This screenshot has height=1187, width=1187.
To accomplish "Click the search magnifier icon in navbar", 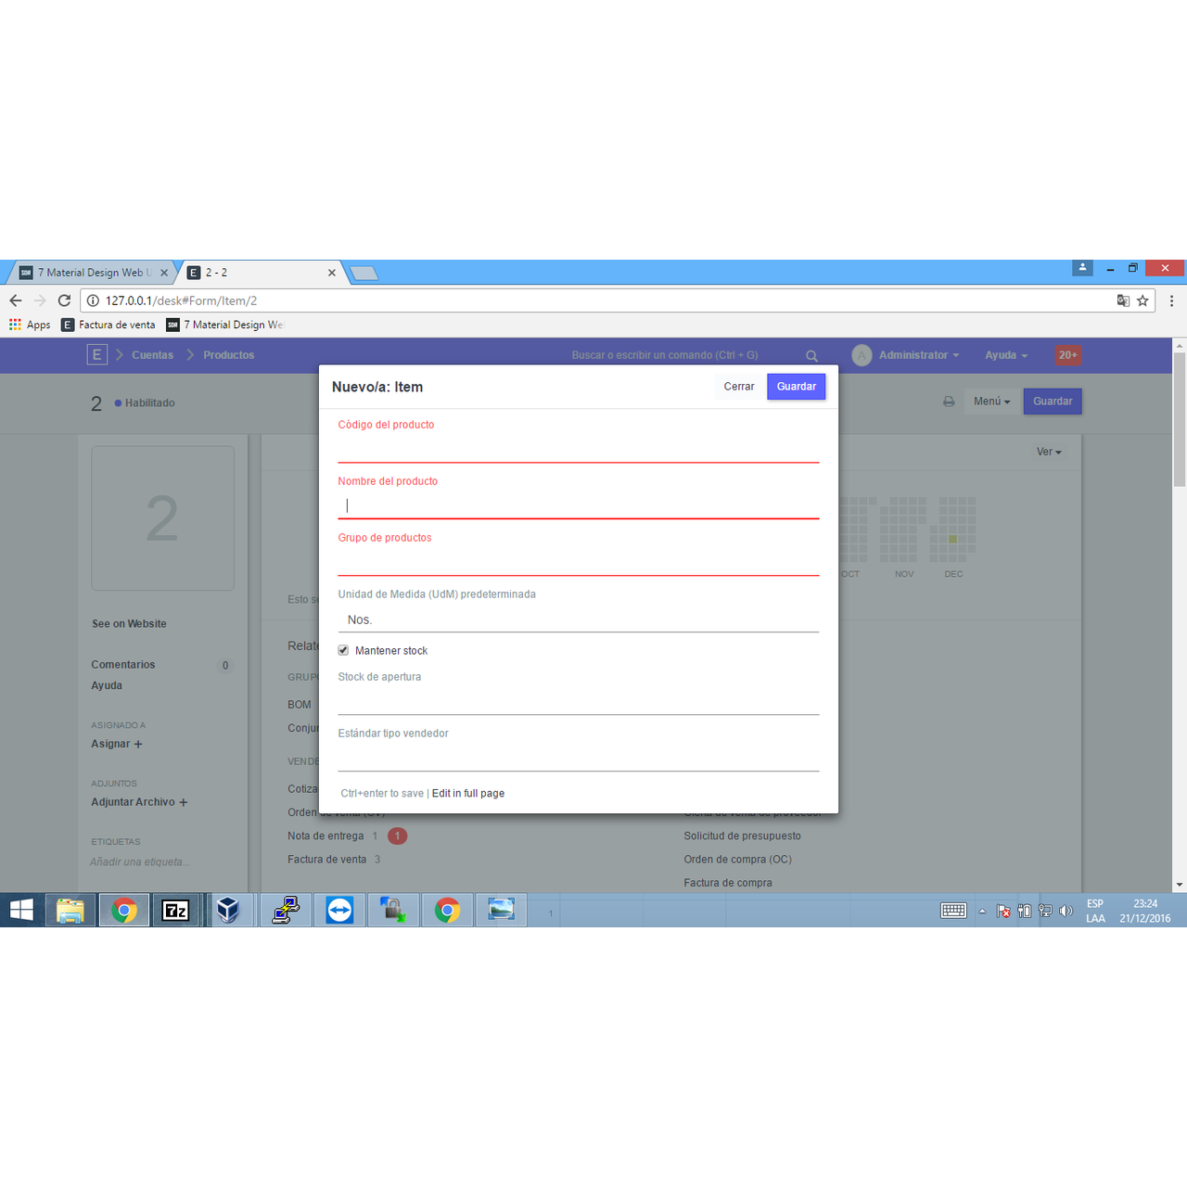I will pos(811,356).
